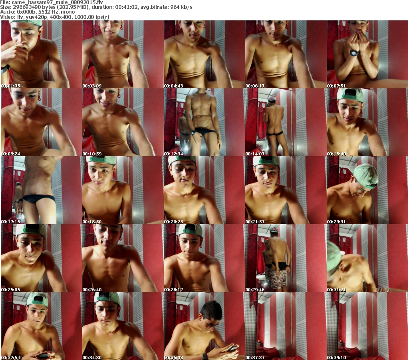Select the frame at 00:12:34
This screenshot has height=360, width=409.
(x=204, y=122)
